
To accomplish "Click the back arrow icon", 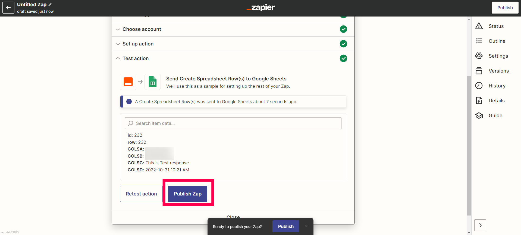I will pyautogui.click(x=8, y=8).
